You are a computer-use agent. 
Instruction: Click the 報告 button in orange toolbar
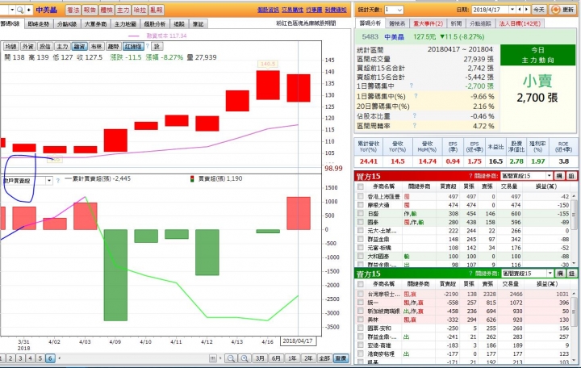(x=90, y=10)
